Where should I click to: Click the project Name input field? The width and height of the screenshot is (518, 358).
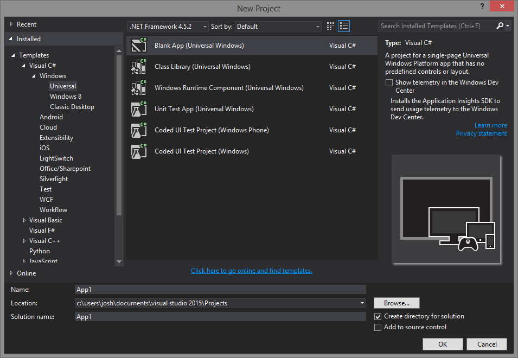[220, 289]
